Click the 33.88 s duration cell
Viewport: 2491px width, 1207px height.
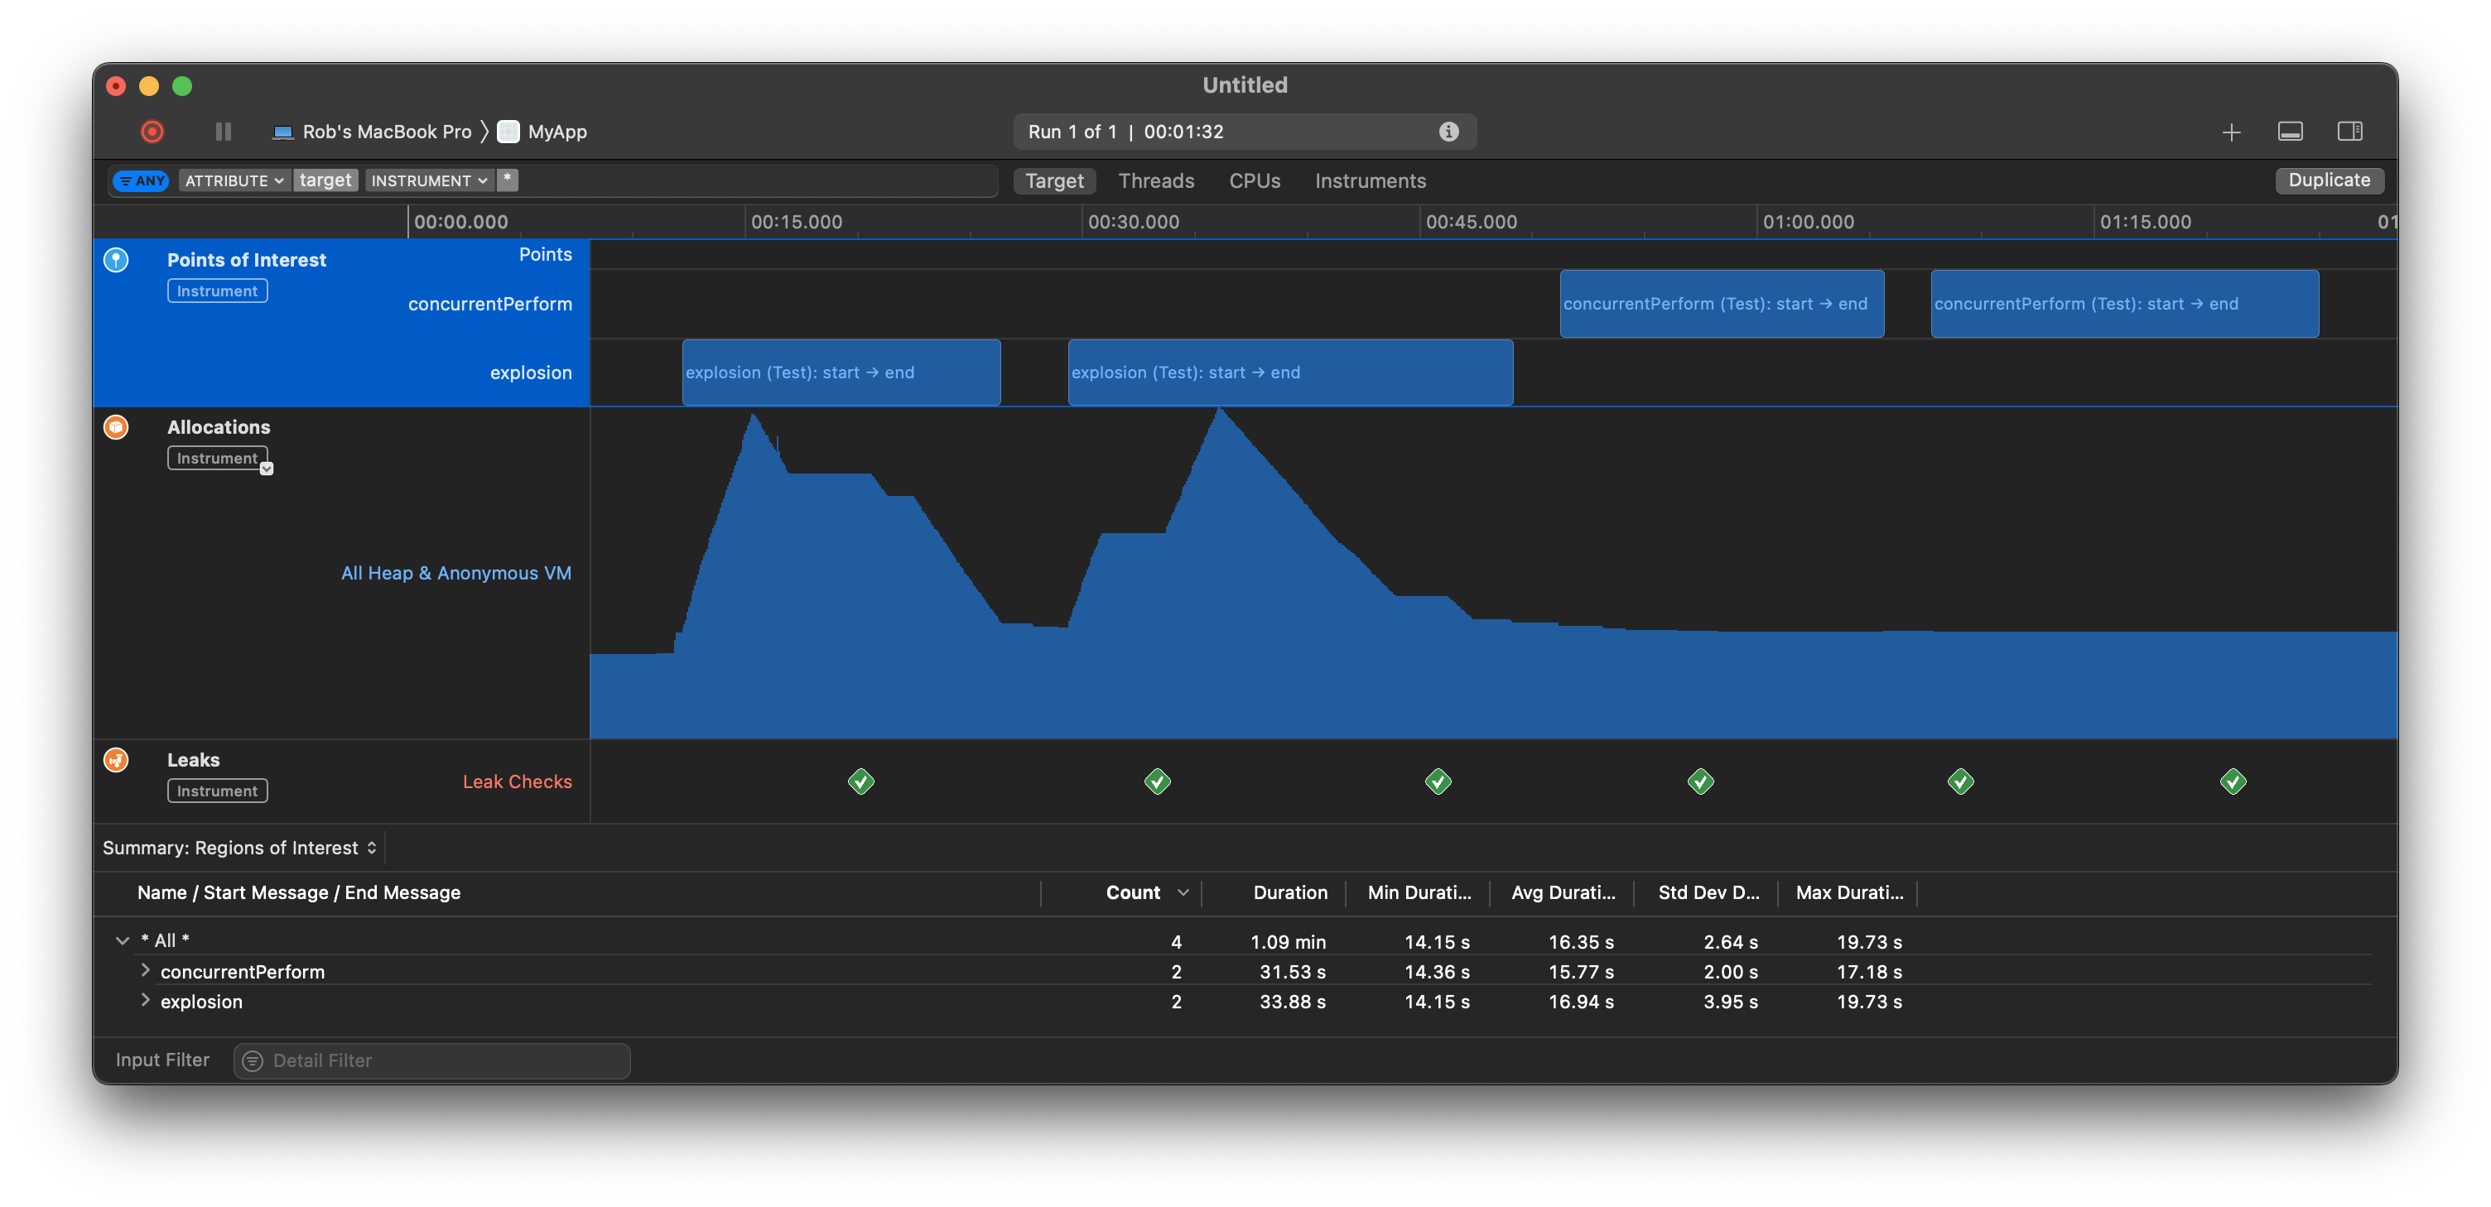pos(1292,1003)
